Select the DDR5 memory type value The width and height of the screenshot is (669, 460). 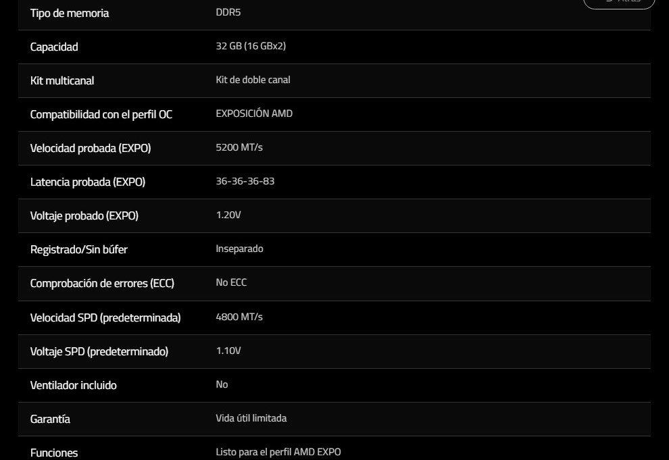click(x=228, y=12)
